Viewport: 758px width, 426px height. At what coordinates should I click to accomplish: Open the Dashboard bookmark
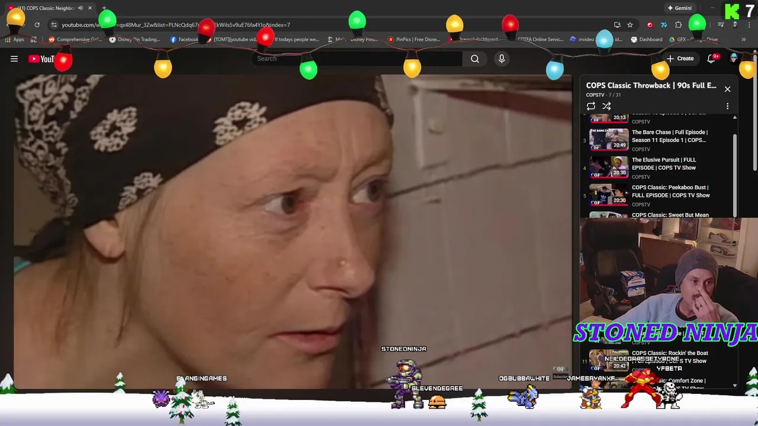pos(647,40)
